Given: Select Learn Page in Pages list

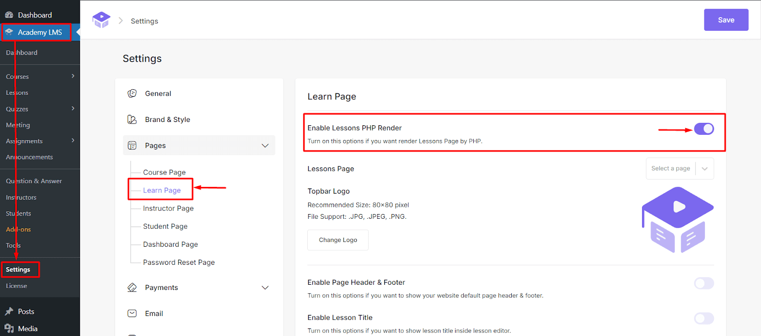Looking at the screenshot, I should pyautogui.click(x=162, y=190).
